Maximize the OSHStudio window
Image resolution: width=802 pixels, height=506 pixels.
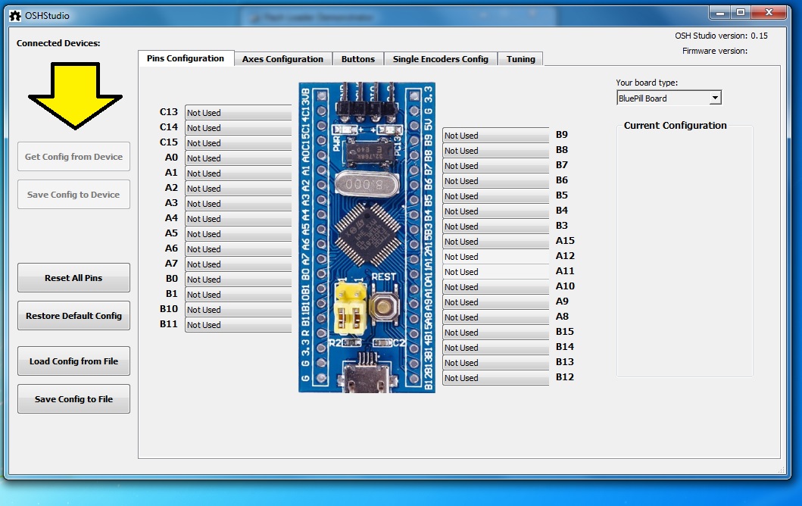point(740,12)
